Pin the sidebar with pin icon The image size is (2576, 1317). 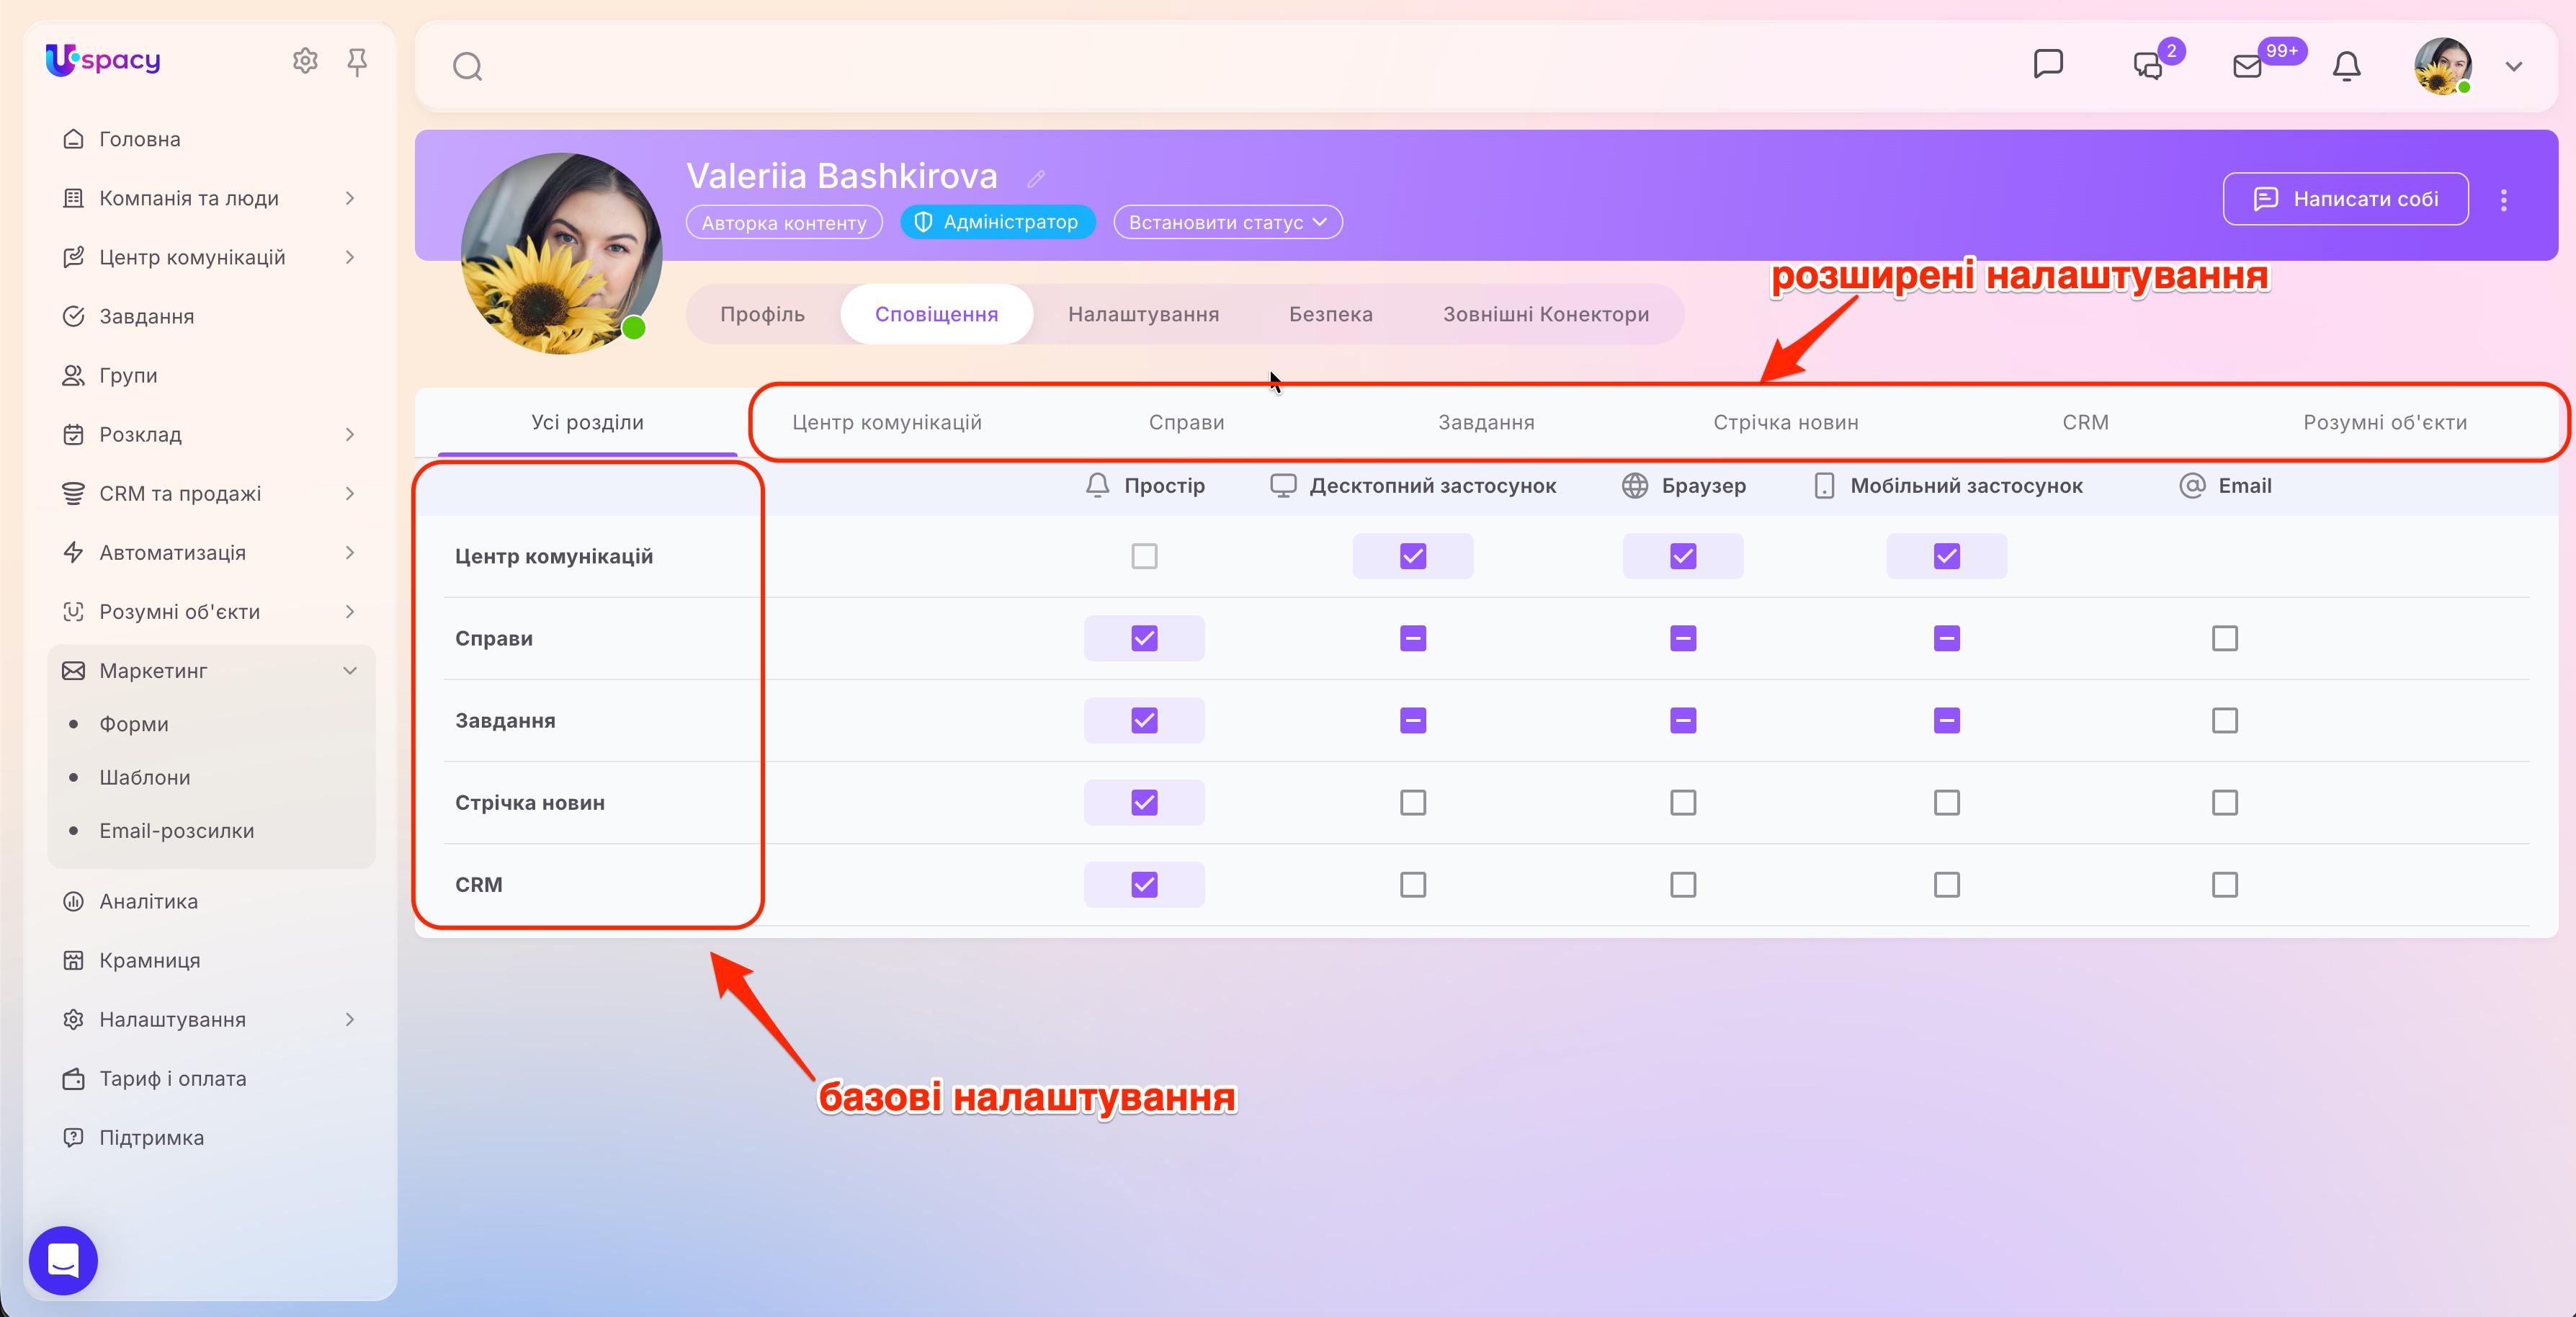(x=357, y=62)
